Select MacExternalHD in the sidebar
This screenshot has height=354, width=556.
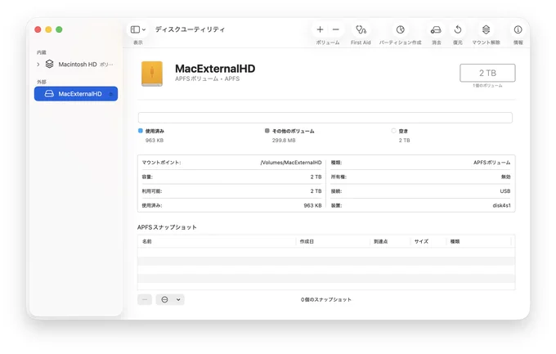(x=76, y=94)
